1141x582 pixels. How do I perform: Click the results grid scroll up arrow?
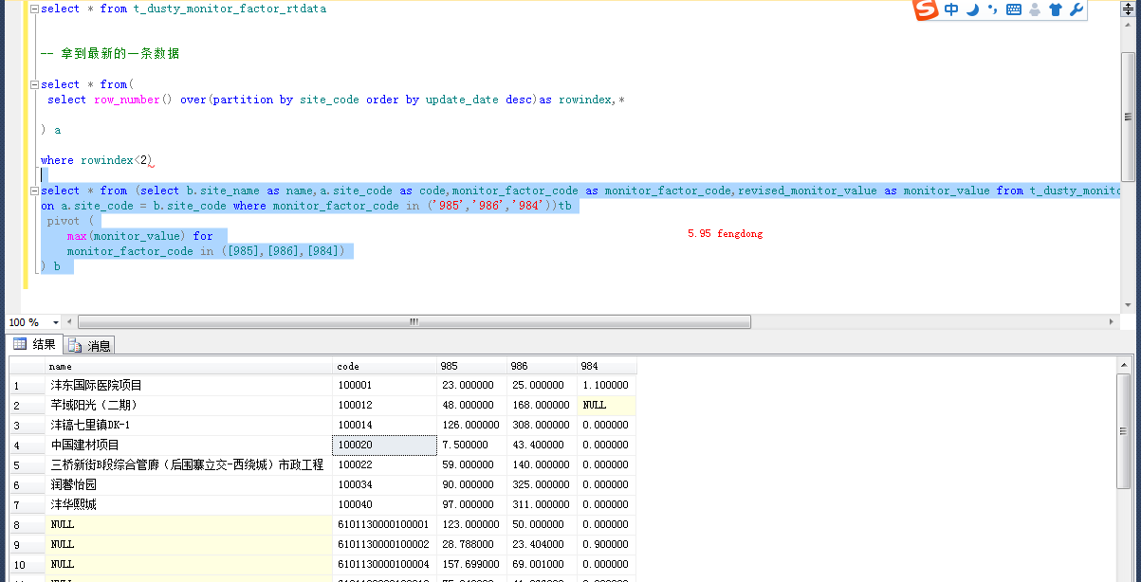(x=1125, y=365)
